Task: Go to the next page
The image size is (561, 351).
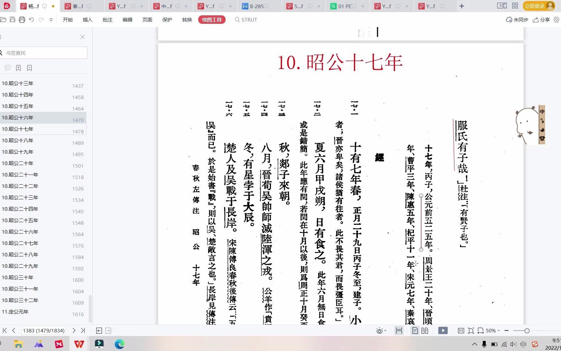Action: click(x=74, y=330)
